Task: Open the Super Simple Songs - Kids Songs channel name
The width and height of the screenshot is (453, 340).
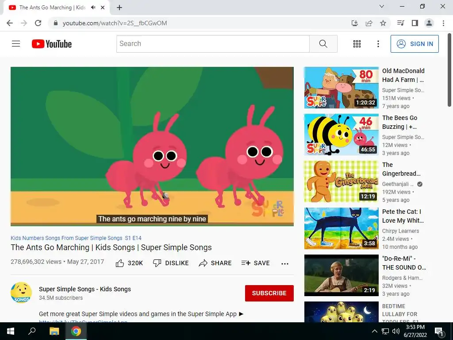Action: (85, 289)
